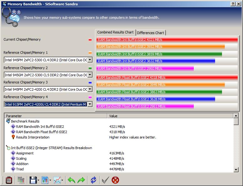Click the green Int Buff'd 3859 MB/s bar
Image resolution: width=243 pixels, height=186 pixels.
pyautogui.click(x=159, y=54)
